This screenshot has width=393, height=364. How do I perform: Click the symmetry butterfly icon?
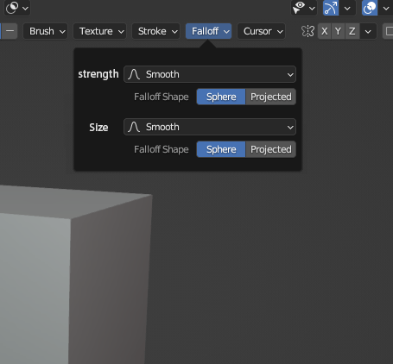(307, 31)
